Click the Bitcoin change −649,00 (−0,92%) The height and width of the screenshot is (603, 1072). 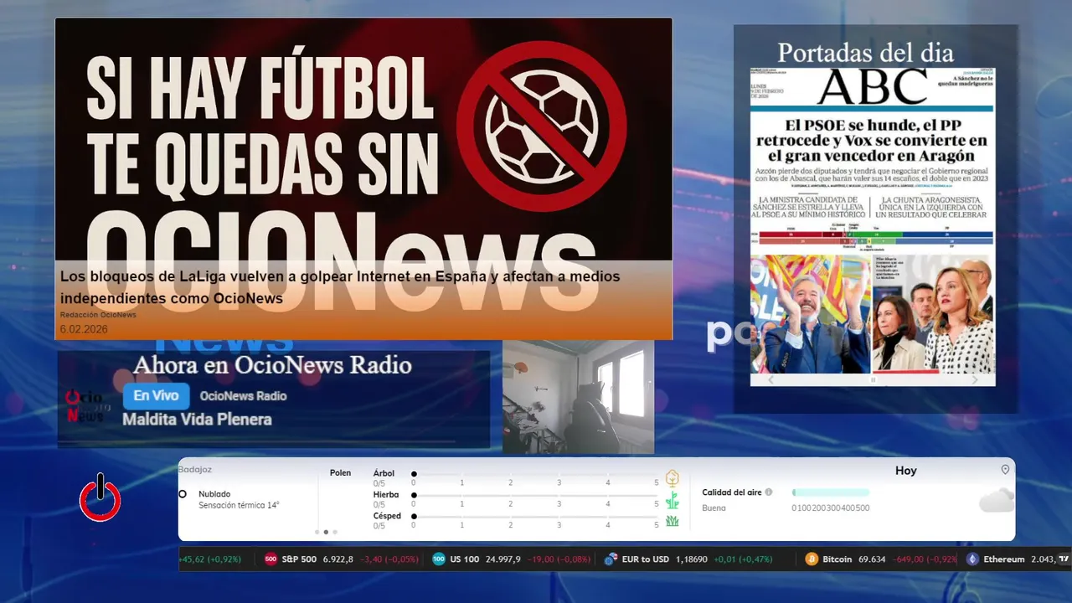coord(925,559)
